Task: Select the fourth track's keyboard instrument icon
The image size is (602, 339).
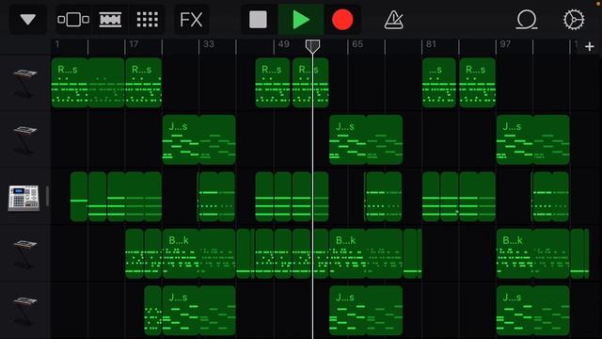Action: [x=24, y=253]
